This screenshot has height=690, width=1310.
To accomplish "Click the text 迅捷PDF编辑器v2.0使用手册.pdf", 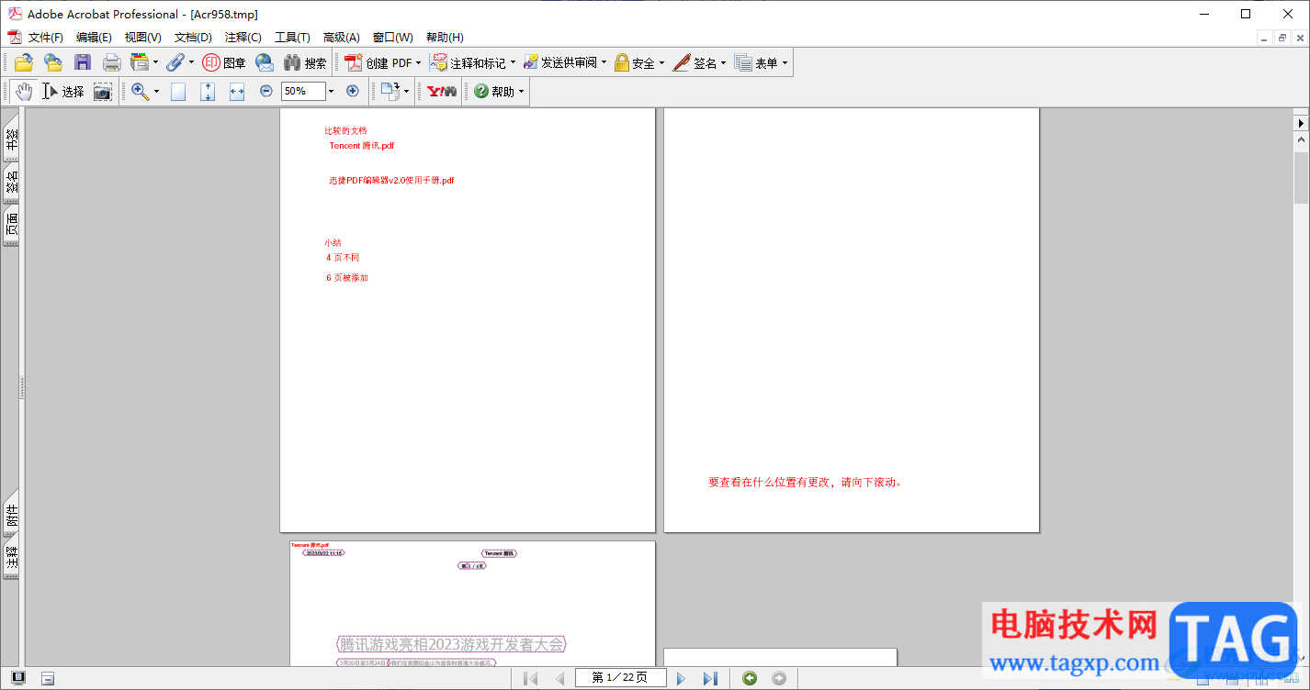I will (391, 181).
